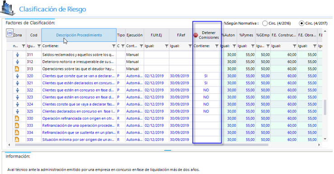Click the collapse minus button beside Zona

point(10,33)
